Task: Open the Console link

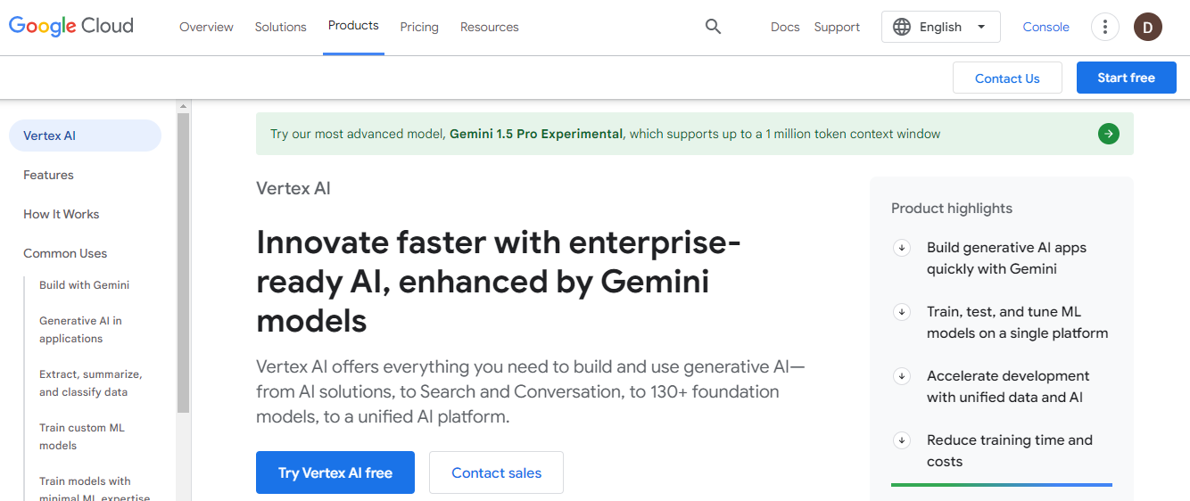Action: [x=1045, y=27]
